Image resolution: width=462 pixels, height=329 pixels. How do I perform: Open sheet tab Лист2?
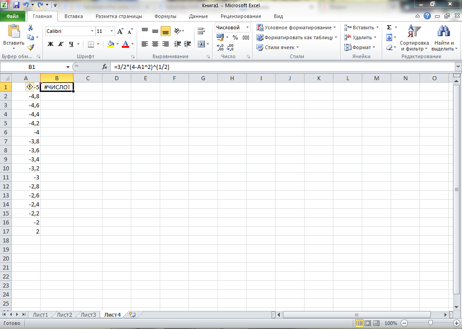tap(64, 315)
